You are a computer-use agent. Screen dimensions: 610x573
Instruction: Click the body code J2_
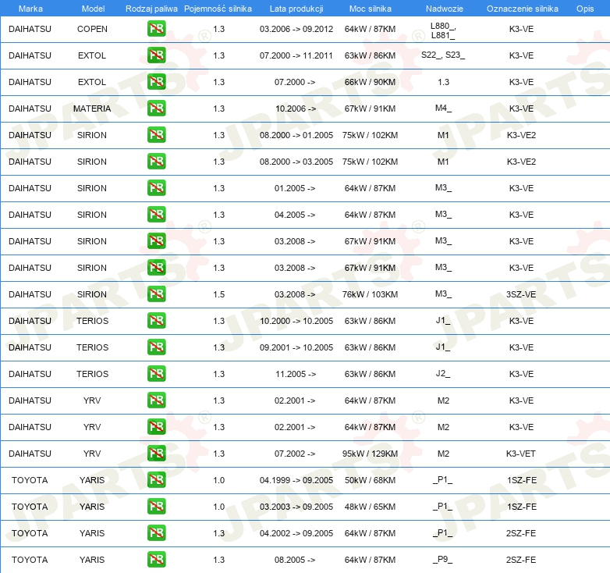[443, 374]
